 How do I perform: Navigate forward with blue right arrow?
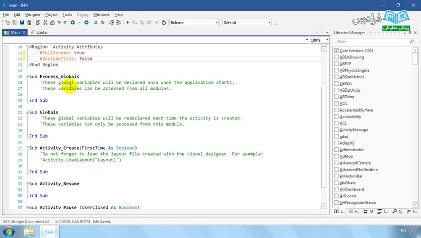click(x=86, y=23)
